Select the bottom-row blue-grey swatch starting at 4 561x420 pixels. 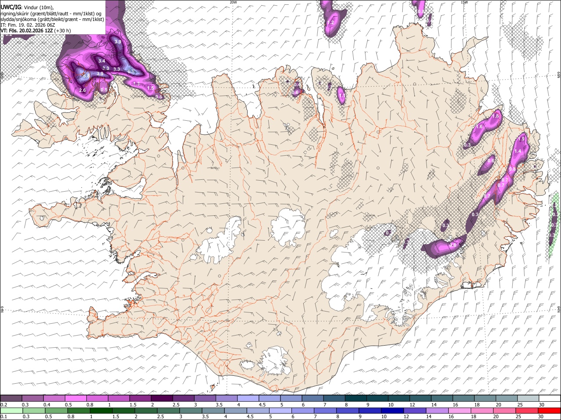coord(235,410)
